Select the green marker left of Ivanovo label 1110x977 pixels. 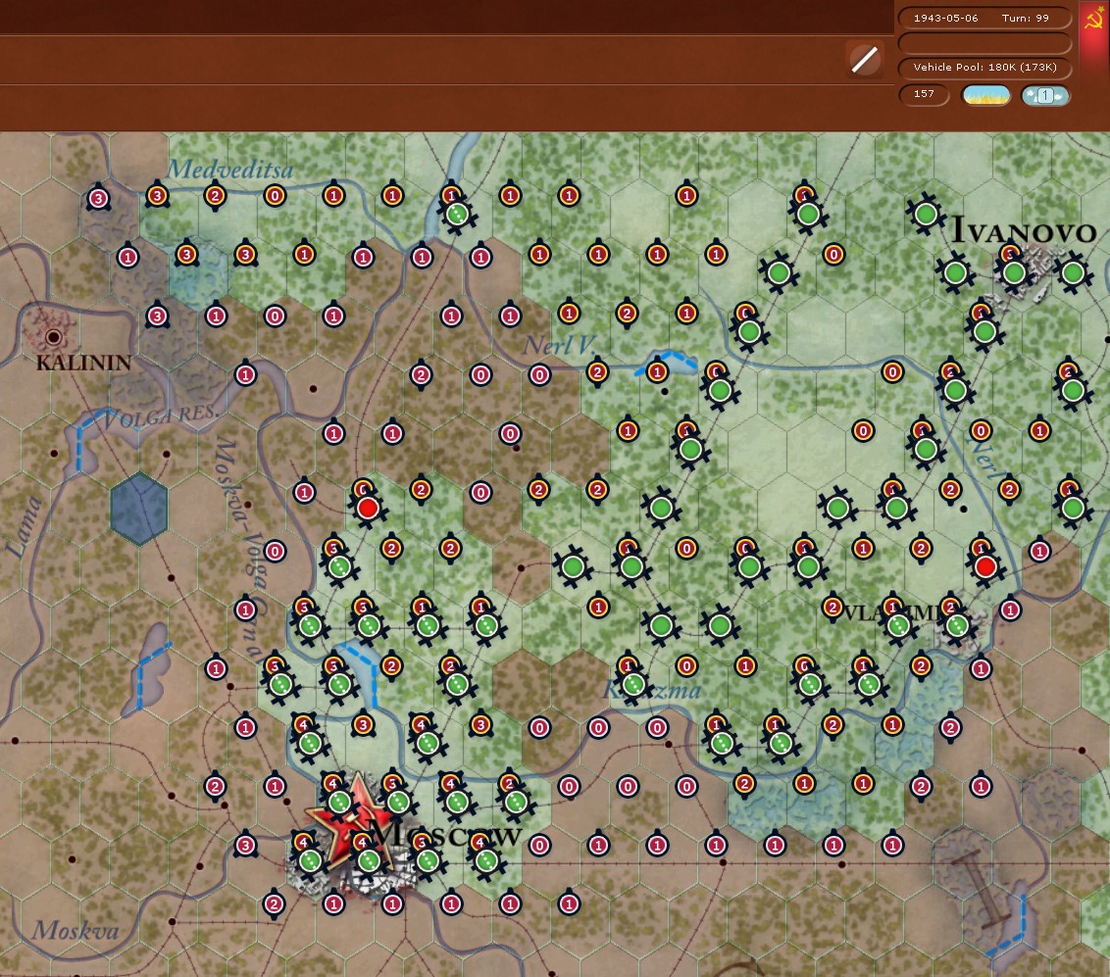click(926, 214)
